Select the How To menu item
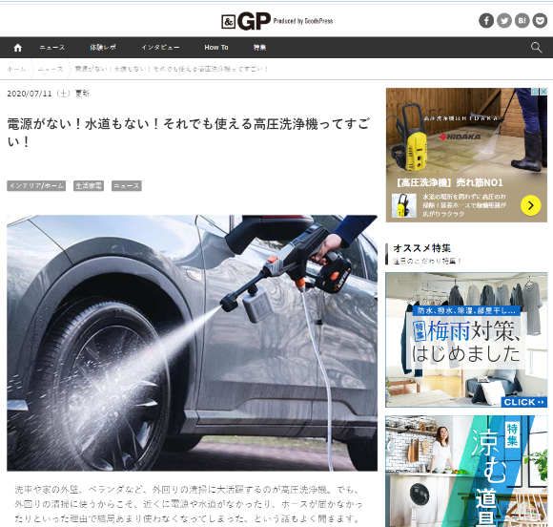 [x=216, y=48]
